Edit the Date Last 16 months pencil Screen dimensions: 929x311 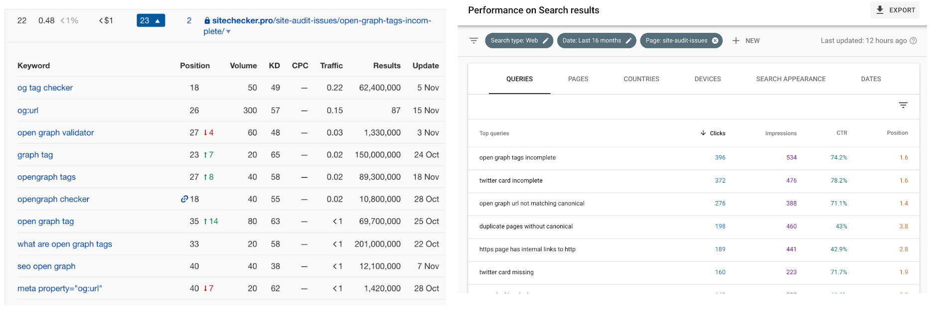[629, 41]
